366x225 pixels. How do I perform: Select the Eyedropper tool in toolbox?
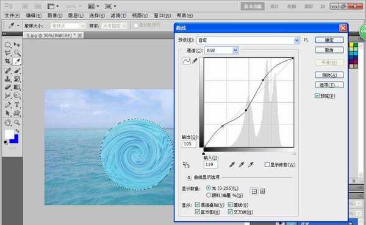tap(17, 61)
